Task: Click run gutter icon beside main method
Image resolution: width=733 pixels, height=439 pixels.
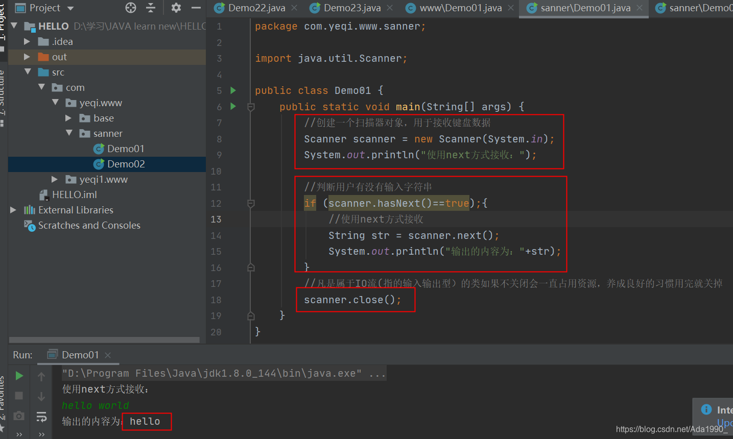Action: click(x=233, y=106)
